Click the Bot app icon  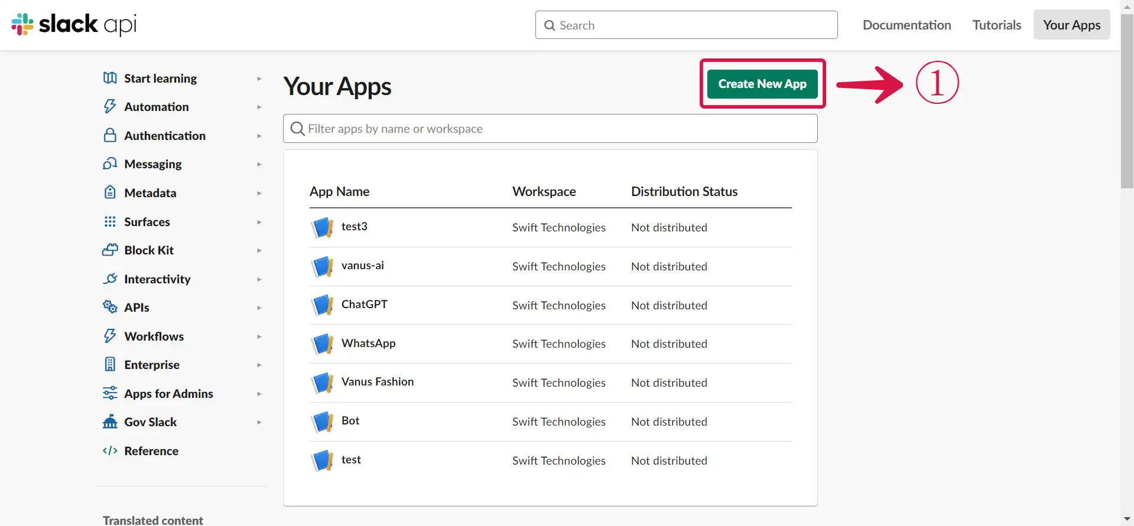tap(323, 422)
